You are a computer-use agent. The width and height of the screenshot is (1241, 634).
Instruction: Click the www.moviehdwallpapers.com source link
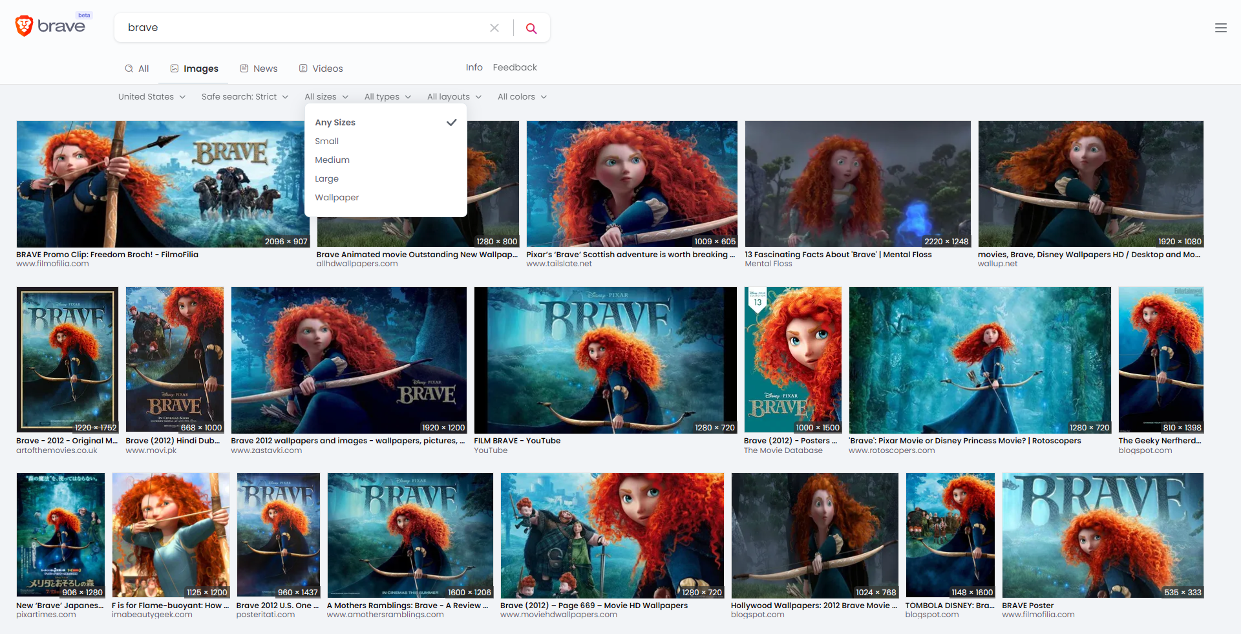(x=558, y=615)
